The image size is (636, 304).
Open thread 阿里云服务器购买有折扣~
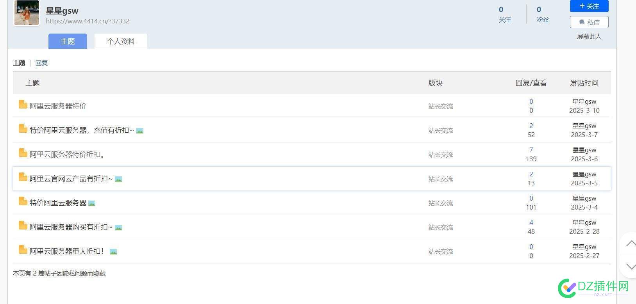(x=71, y=227)
